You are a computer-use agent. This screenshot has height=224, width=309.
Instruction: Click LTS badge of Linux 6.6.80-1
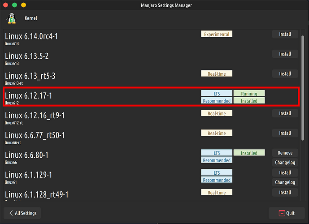click(x=217, y=153)
